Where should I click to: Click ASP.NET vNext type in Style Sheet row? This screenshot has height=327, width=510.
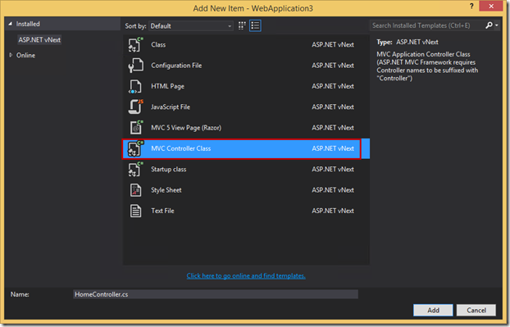pyautogui.click(x=333, y=190)
